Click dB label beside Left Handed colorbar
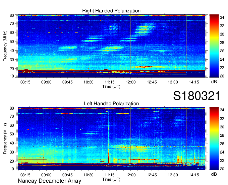This screenshot has width=228, height=185. tap(214, 174)
